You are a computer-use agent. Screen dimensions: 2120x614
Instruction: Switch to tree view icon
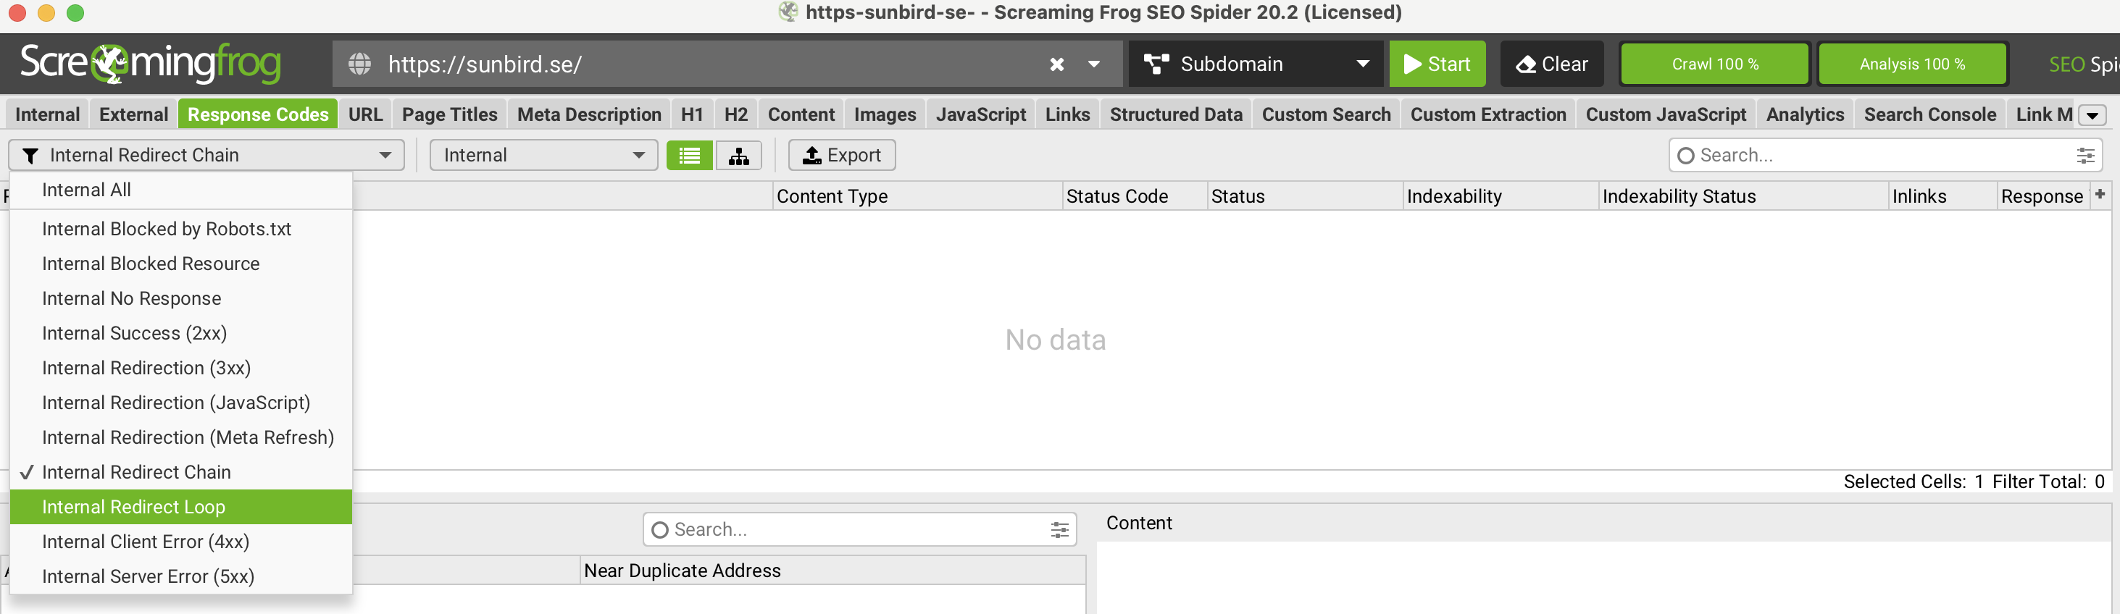click(738, 156)
